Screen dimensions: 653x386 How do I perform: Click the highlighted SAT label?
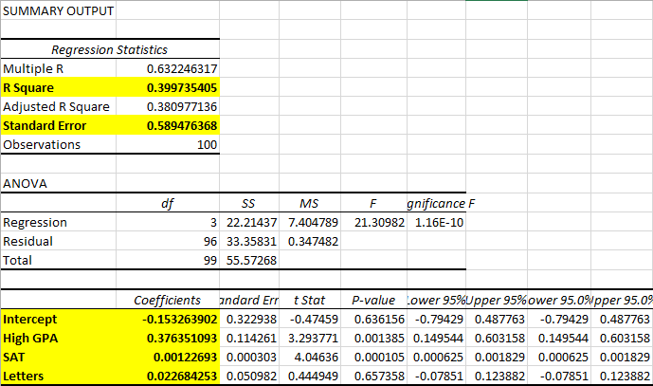[x=59, y=357]
